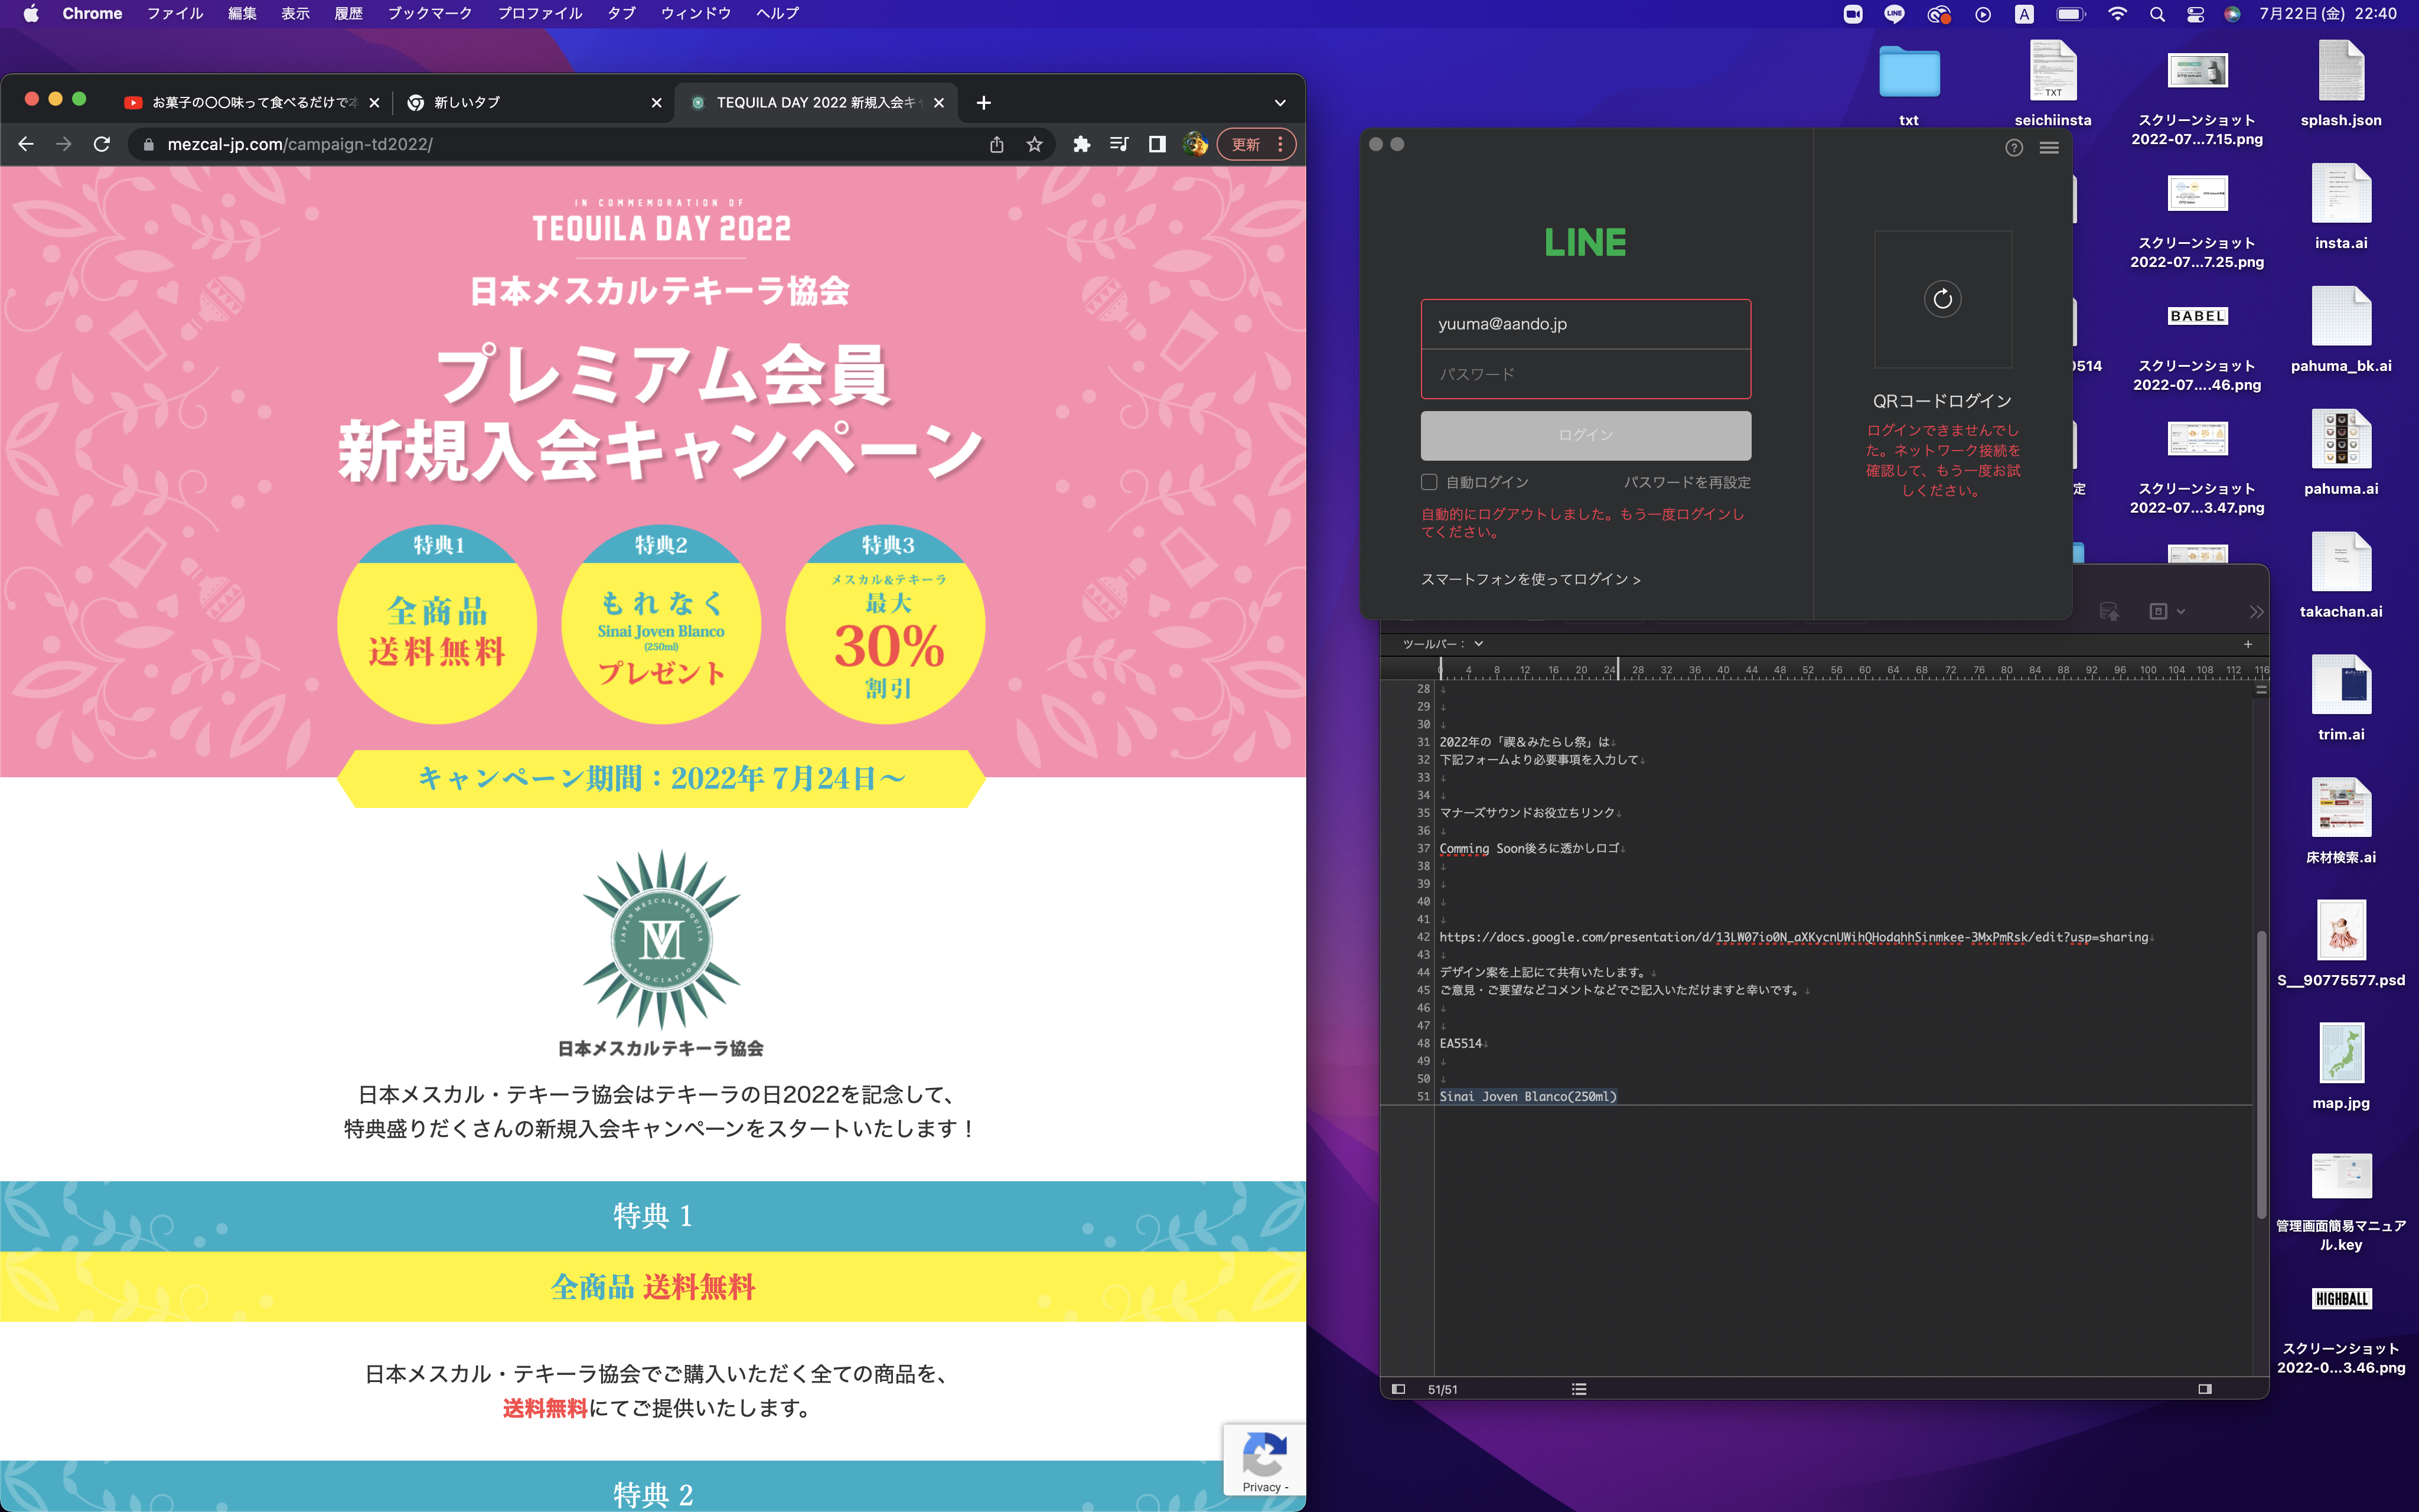Open the LINE hamburger menu
Viewport: 2419px width, 1512px height.
click(x=2049, y=148)
